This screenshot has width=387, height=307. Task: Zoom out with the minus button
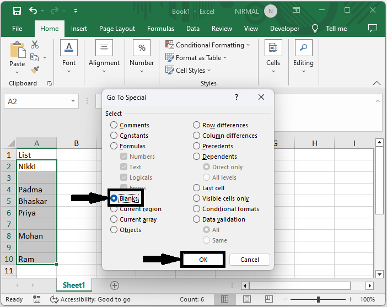[286, 299]
